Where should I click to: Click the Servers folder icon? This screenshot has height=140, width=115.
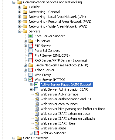coord(25,31)
